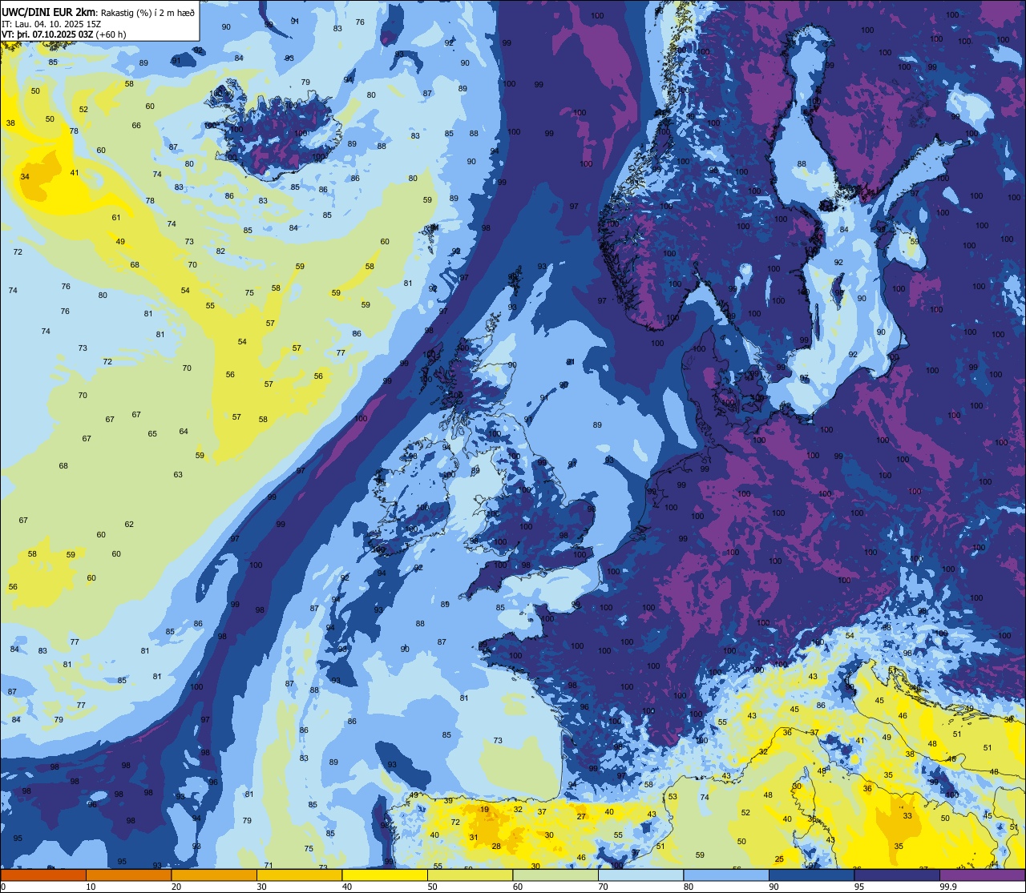
Task: Click the 'VT: þri. 07.10.2025 03Z' line
Action: coord(47,34)
